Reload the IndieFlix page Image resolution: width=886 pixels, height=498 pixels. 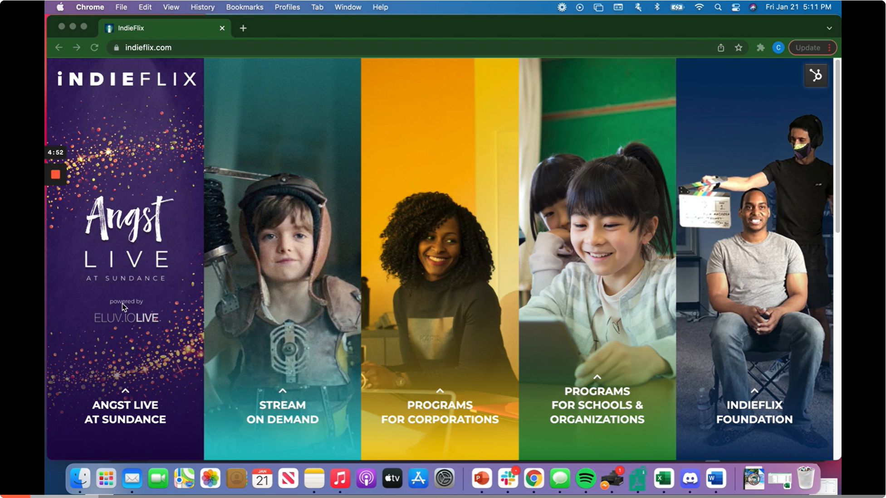coord(94,48)
